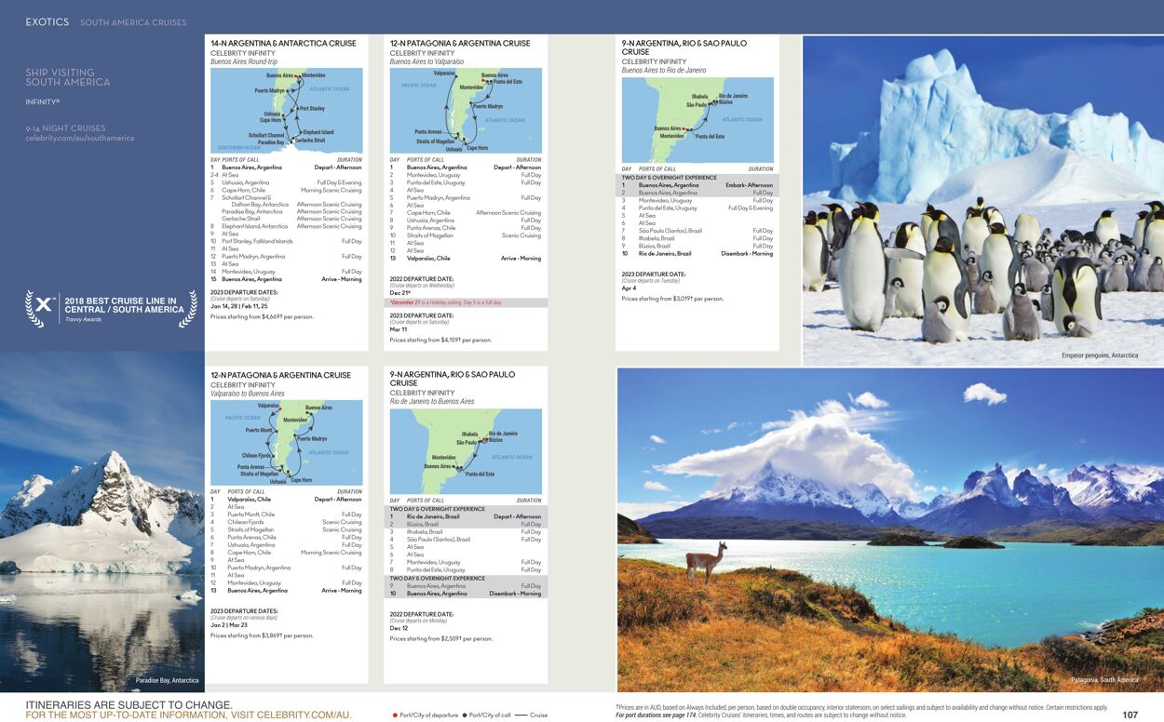Select the Buenos Aires marker on the 14-N Antarctica map
This screenshot has height=722, width=1164.
(295, 76)
